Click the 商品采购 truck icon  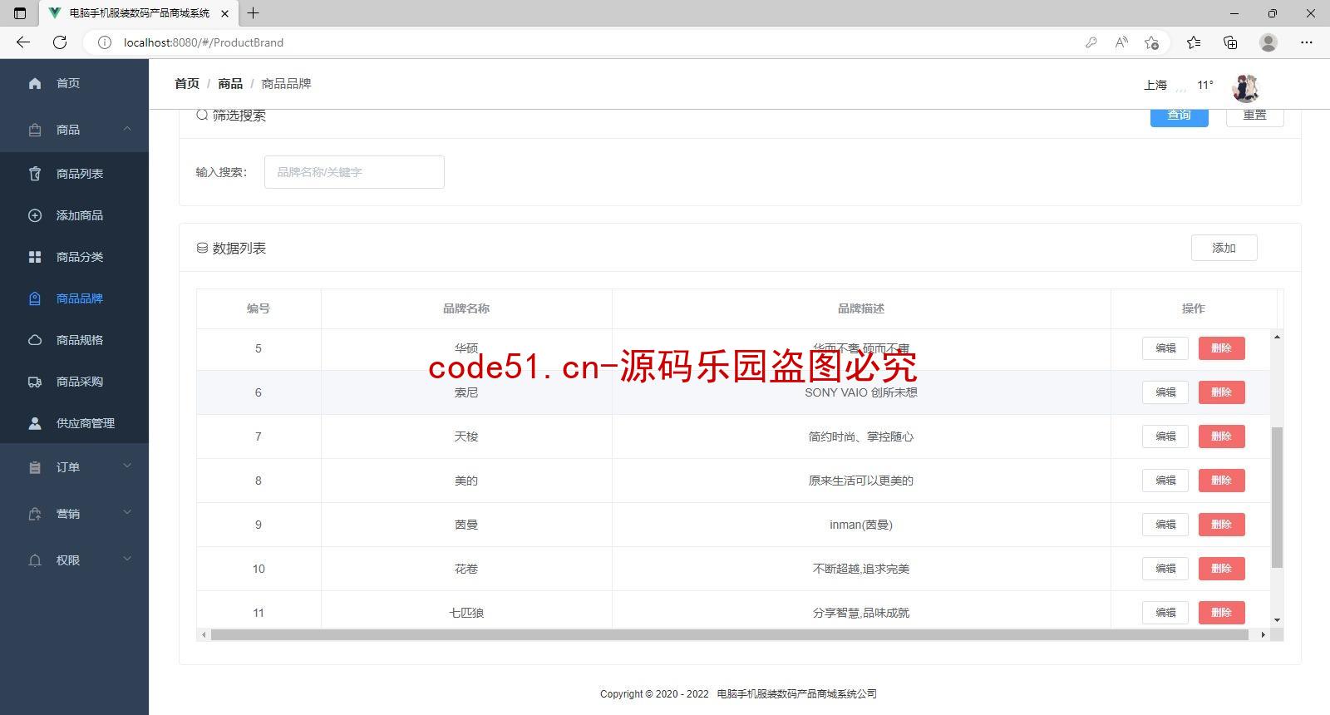pyautogui.click(x=35, y=382)
